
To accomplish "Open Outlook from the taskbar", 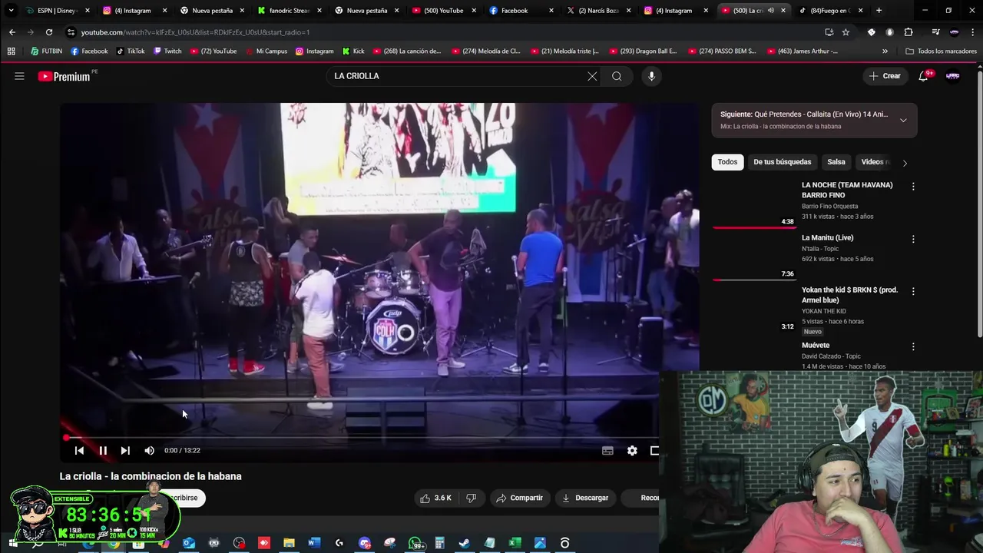I will click(x=189, y=543).
